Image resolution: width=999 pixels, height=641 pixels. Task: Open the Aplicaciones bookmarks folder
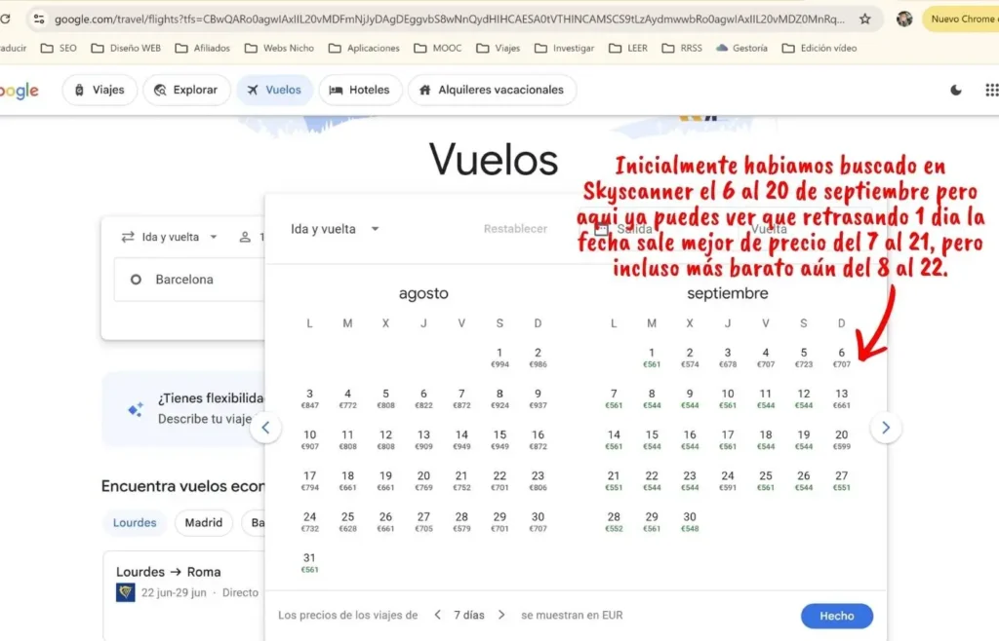pos(365,49)
